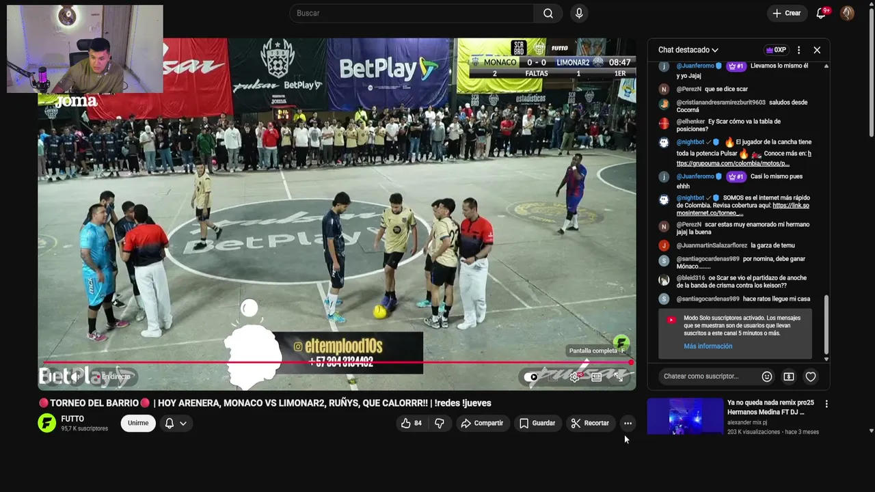The width and height of the screenshot is (875, 492).
Task: Open the notifications bell
Action: (x=822, y=13)
